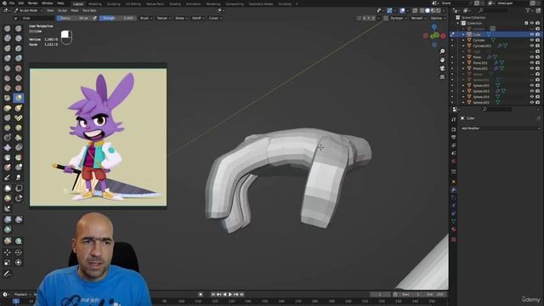The image size is (544, 306).
Task: Open the Cursor dropdown
Action: point(215,18)
